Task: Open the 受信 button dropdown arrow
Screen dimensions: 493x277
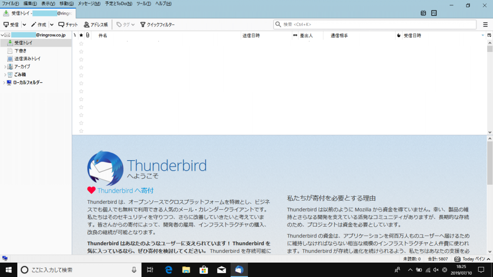Action: (x=24, y=25)
